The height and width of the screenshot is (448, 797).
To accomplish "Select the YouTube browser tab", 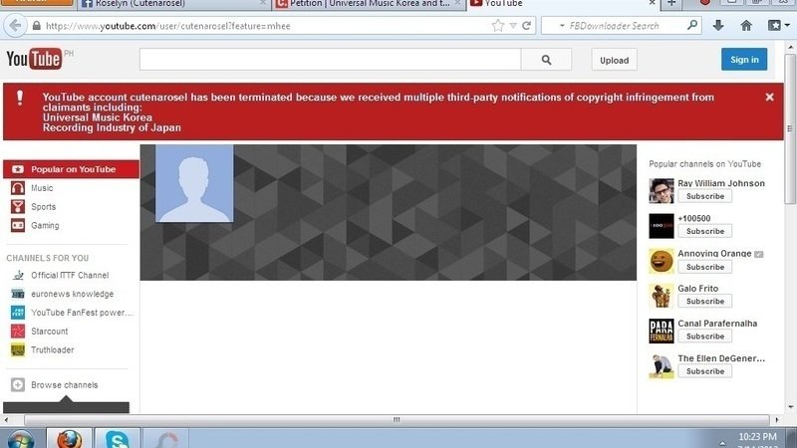I will click(562, 4).
